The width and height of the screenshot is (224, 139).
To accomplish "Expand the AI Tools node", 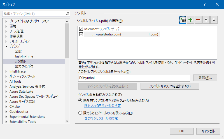I will [x=6, y=82].
